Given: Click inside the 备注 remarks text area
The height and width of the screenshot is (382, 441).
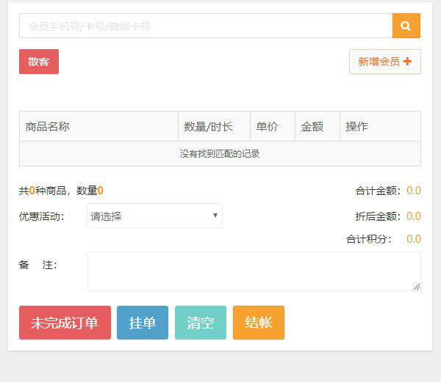Looking at the screenshot, I should pos(254,271).
